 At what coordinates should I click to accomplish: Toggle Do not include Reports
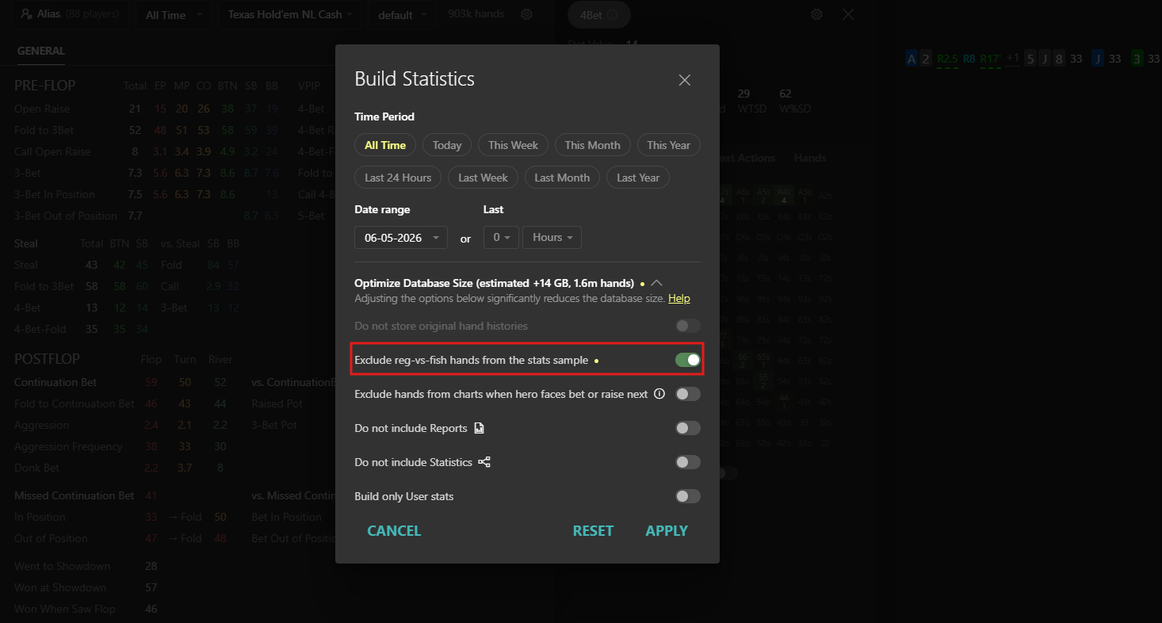pos(688,428)
